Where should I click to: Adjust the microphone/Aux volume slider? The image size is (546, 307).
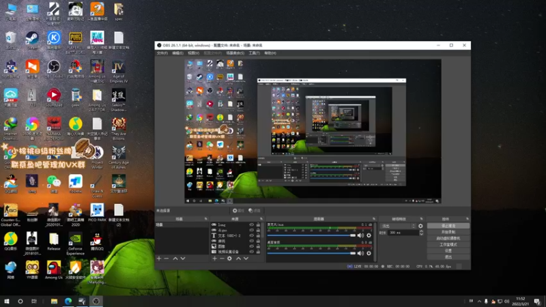click(x=311, y=235)
